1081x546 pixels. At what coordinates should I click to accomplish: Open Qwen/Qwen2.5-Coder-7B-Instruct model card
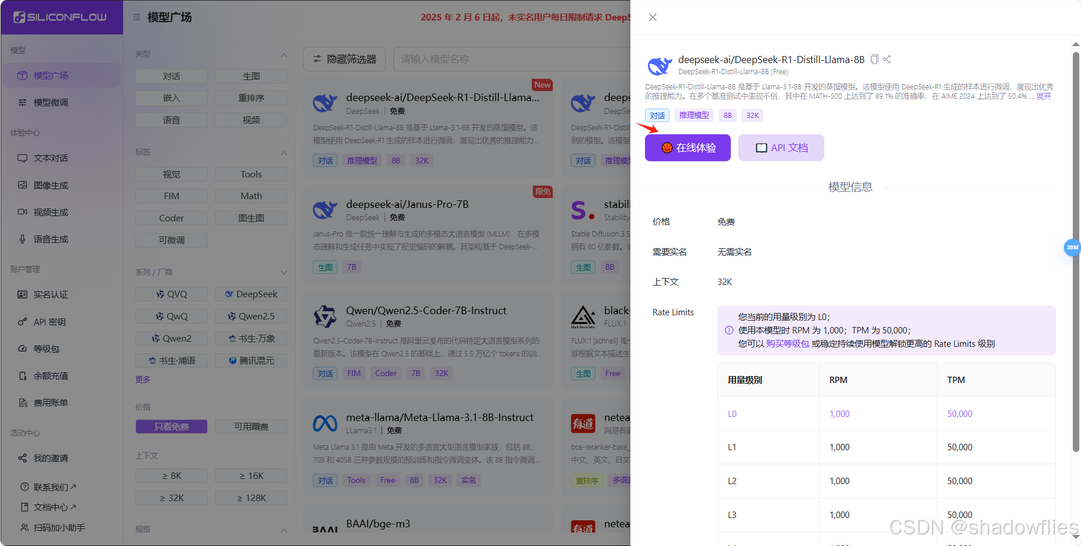(x=428, y=341)
